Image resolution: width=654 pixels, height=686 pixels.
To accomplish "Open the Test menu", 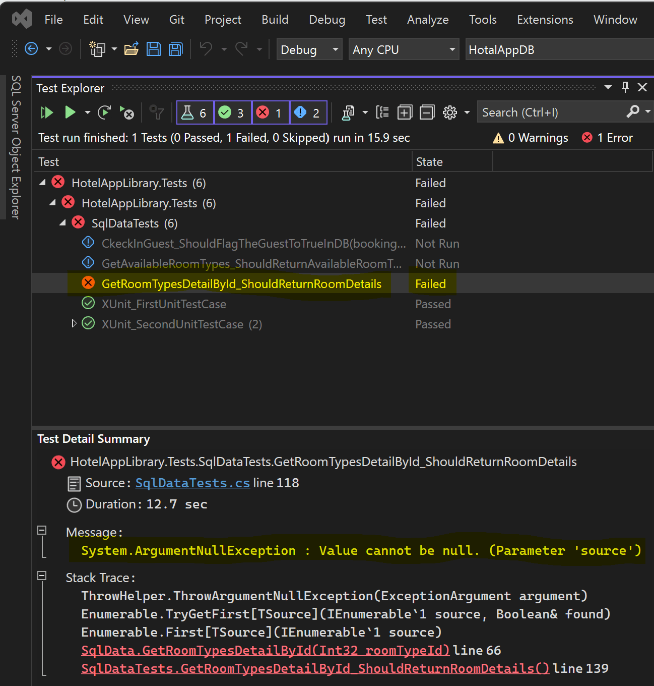I will tap(376, 20).
